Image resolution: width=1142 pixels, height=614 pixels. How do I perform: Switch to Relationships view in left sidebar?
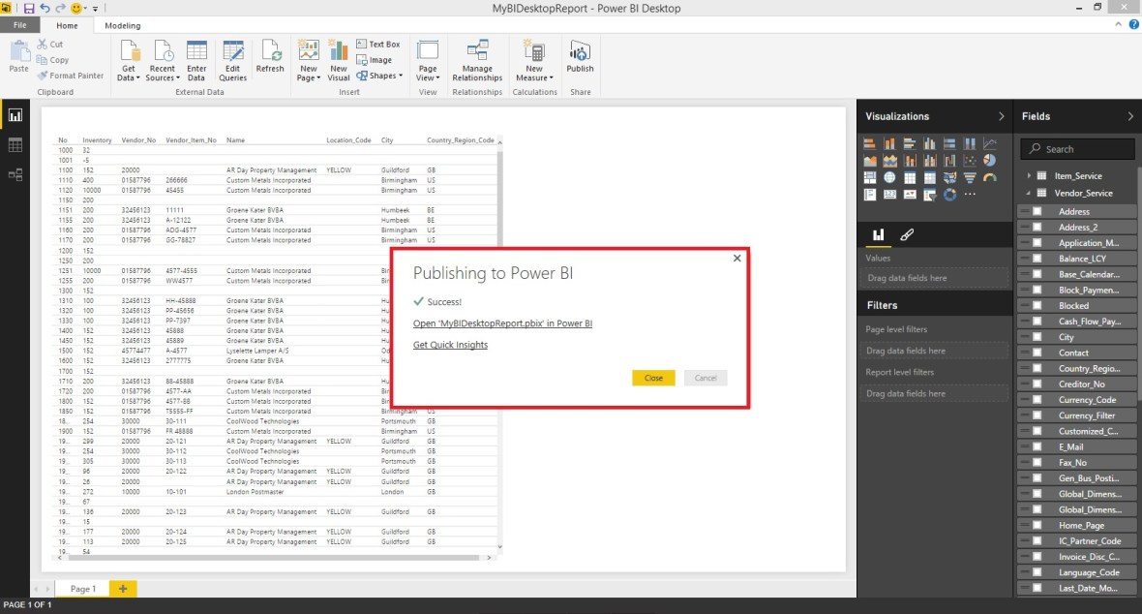[x=15, y=174]
